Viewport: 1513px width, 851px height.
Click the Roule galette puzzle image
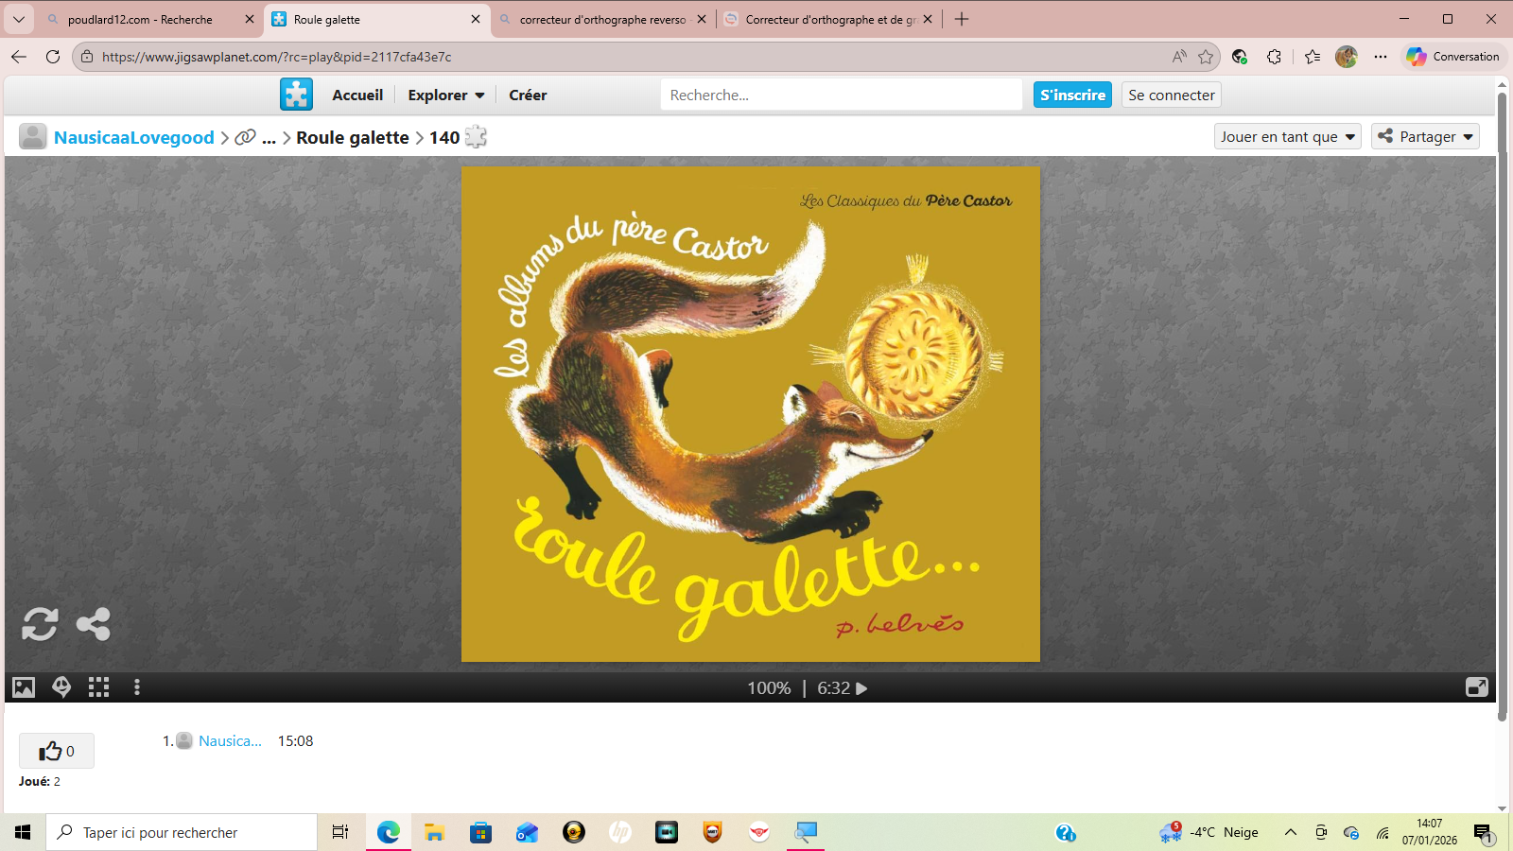[x=751, y=414]
